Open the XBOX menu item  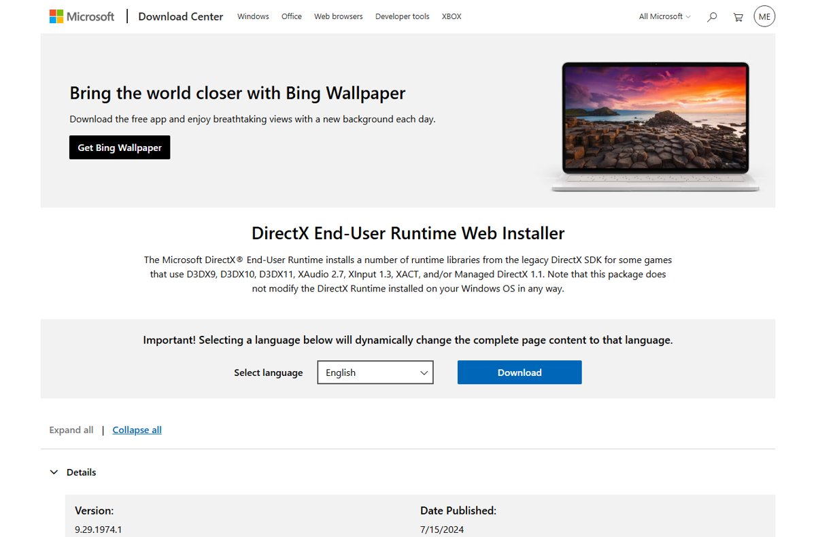(452, 16)
